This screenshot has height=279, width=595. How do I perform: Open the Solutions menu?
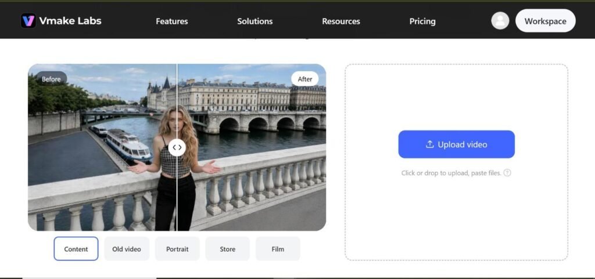255,21
